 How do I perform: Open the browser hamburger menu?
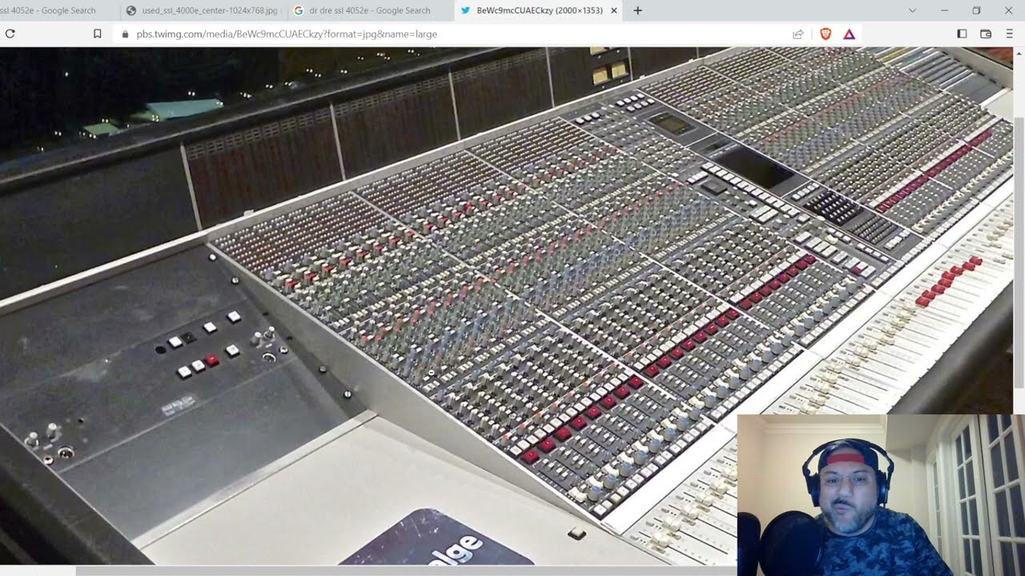pyautogui.click(x=1010, y=34)
